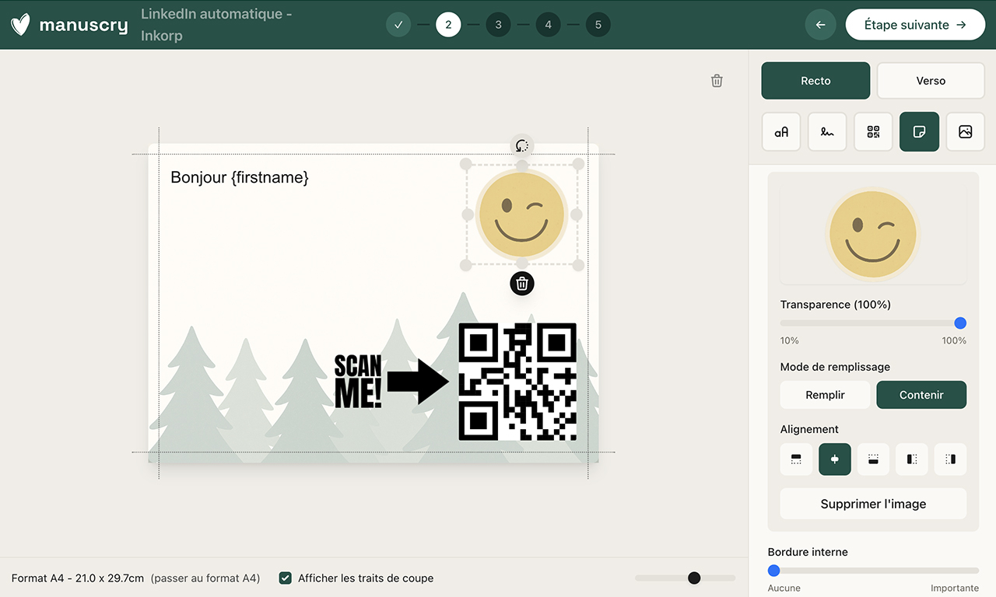
Task: Select step 2 in the progress stepper
Action: [x=448, y=25]
